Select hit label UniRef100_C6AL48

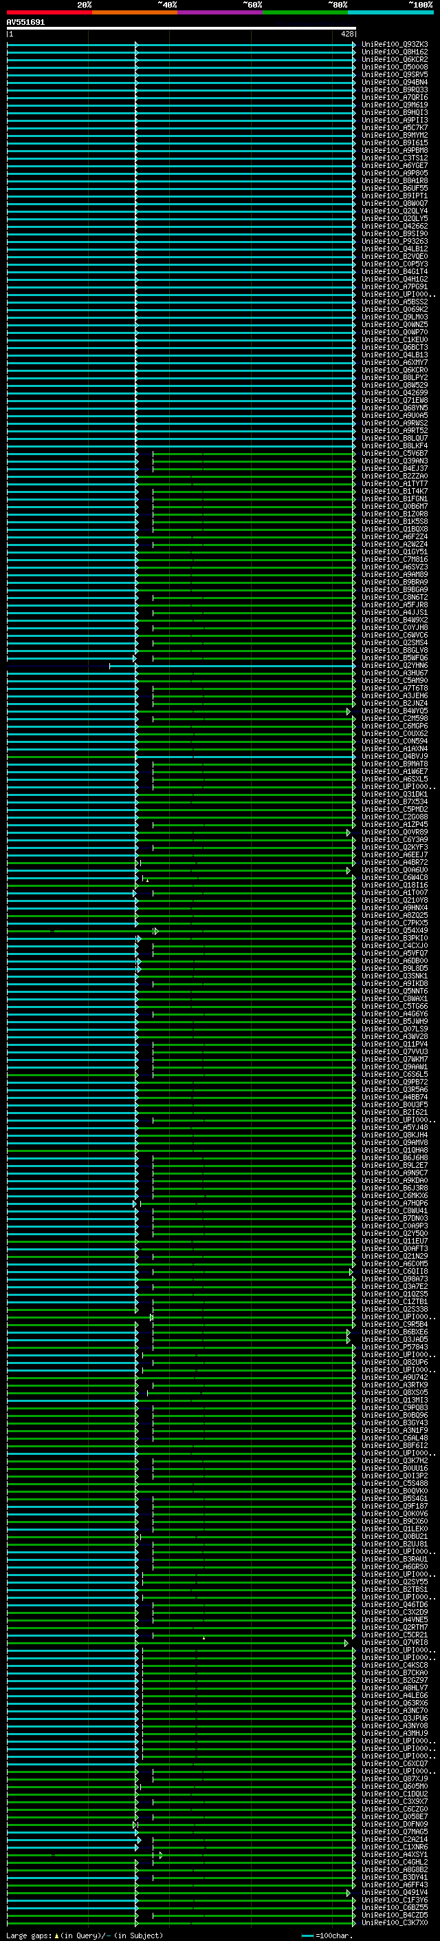[395, 1438]
